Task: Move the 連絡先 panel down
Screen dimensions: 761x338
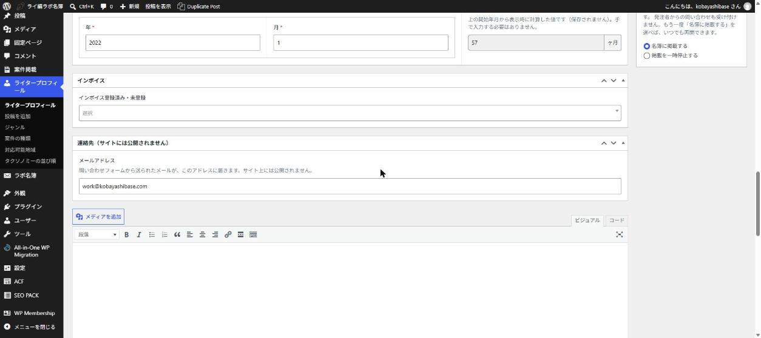Action: coord(614,143)
